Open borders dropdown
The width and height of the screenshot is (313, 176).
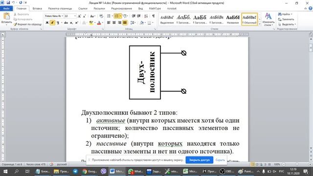pos(150,23)
